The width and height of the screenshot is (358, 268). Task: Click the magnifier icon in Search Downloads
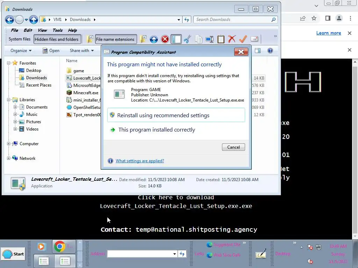(273, 20)
